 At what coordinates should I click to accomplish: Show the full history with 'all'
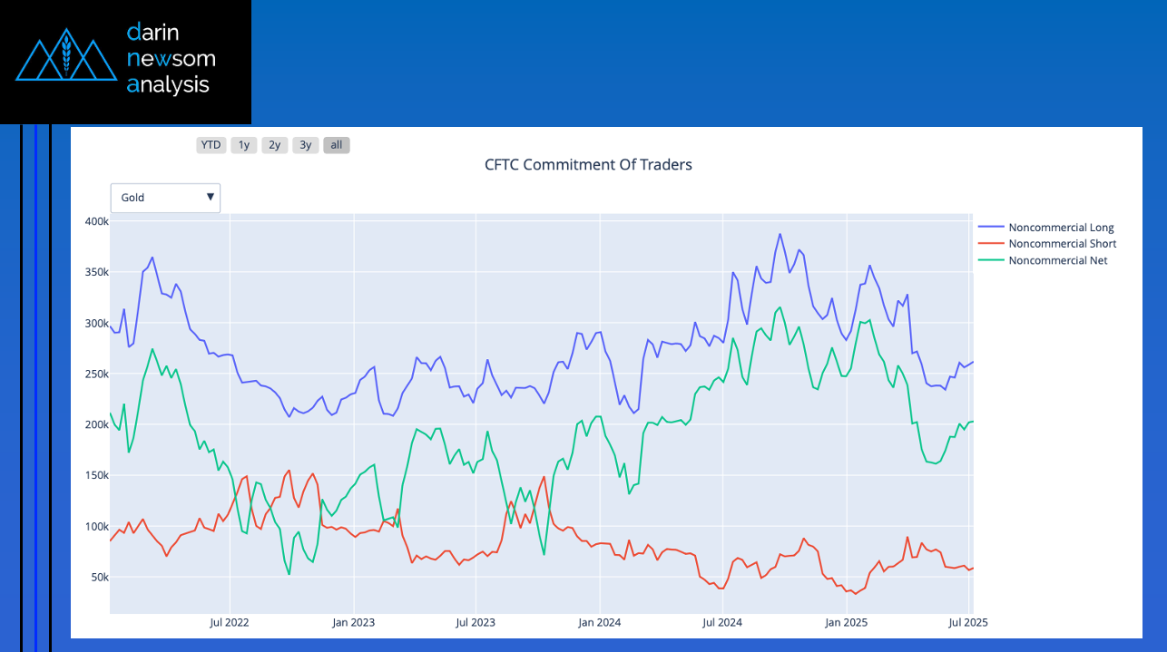(x=336, y=145)
